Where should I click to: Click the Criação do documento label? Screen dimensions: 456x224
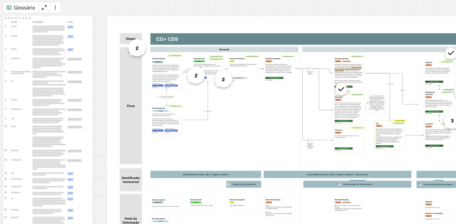pos(244,184)
